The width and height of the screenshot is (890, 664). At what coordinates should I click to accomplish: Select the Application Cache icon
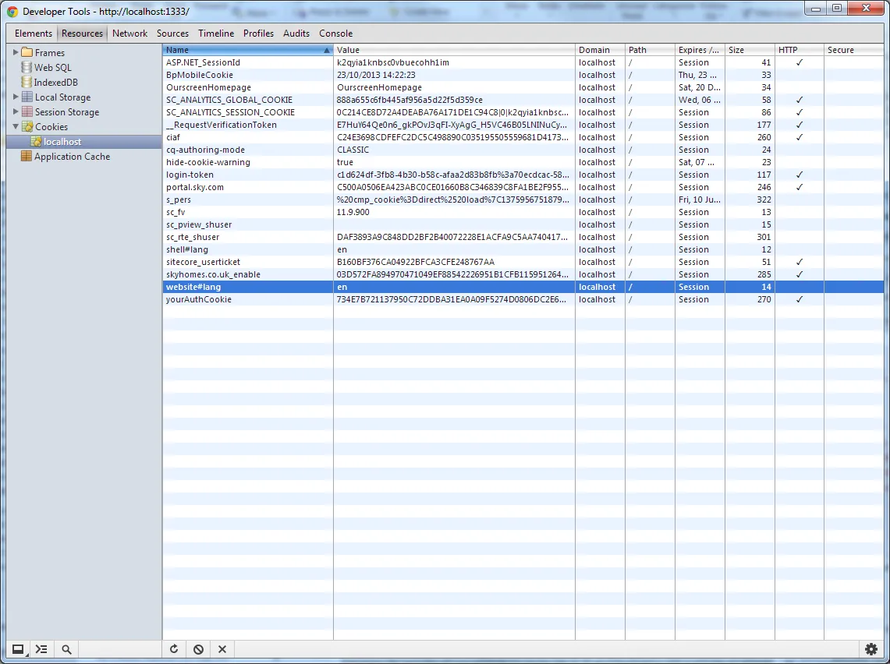tap(26, 156)
